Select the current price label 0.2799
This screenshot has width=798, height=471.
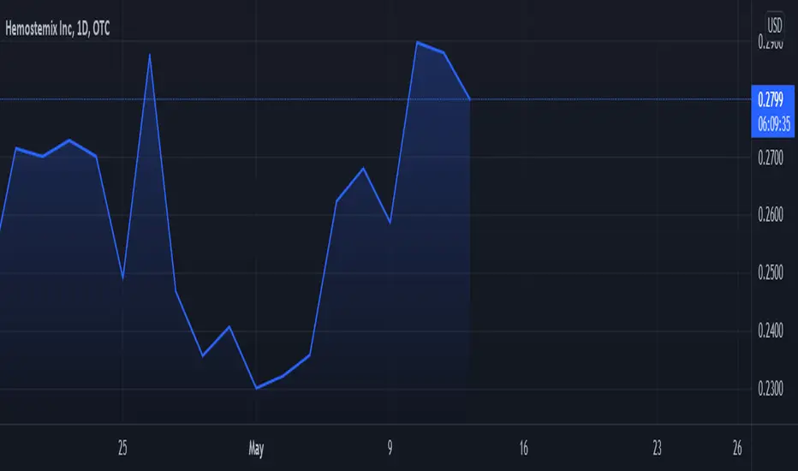[x=771, y=100]
